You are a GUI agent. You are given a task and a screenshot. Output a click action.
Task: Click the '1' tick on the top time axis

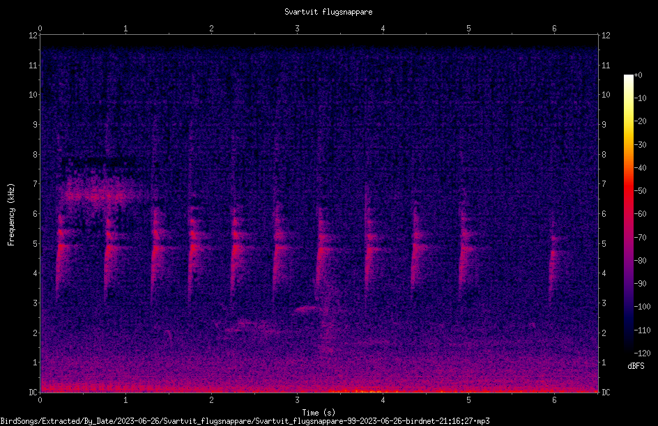(x=125, y=29)
